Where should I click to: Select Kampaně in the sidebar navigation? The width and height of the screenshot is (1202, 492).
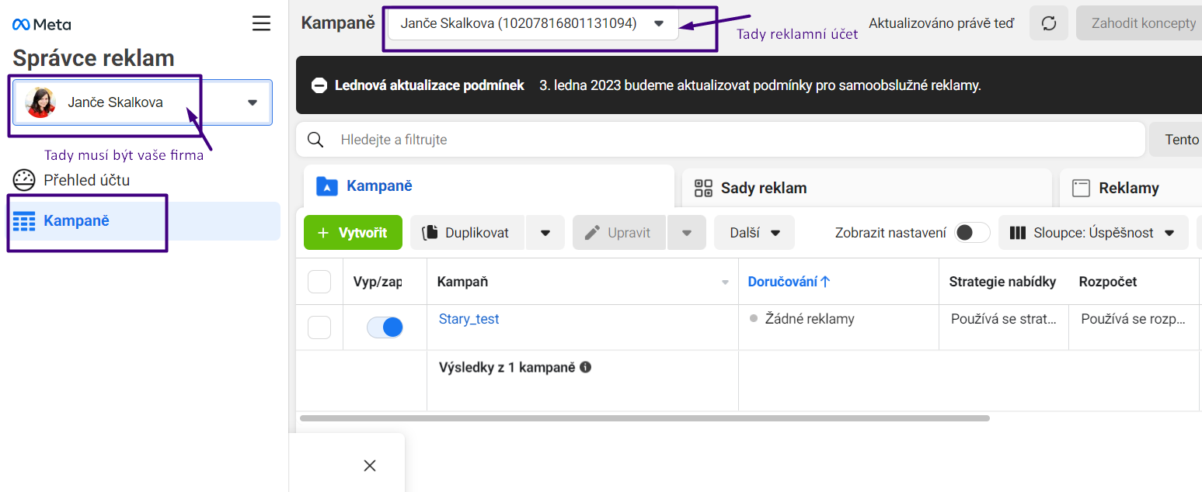pyautogui.click(x=146, y=221)
